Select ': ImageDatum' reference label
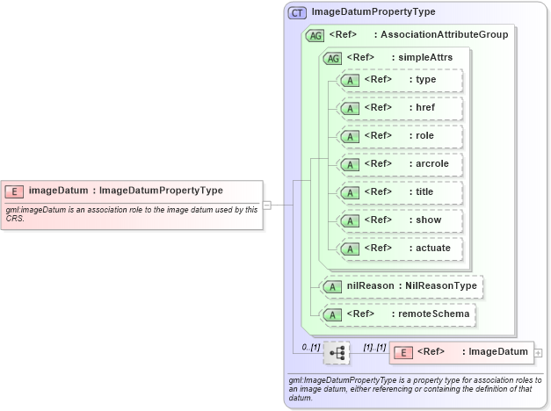Screen dimensions: 551x411 point(495,351)
